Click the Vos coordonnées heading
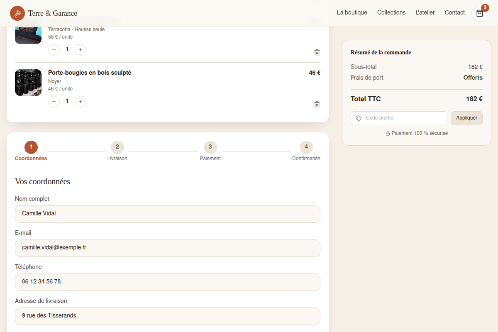 coord(42,181)
